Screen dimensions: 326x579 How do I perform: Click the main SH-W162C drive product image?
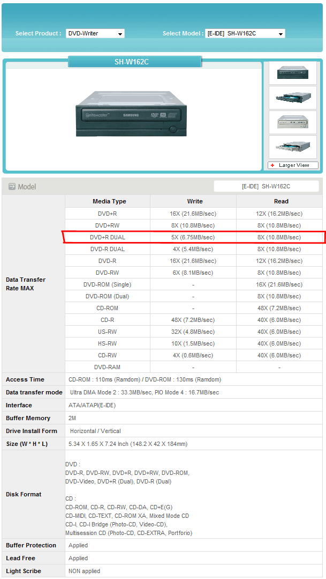click(x=131, y=114)
